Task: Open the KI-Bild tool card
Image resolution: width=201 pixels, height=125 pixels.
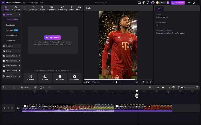Action: [x=45, y=78]
